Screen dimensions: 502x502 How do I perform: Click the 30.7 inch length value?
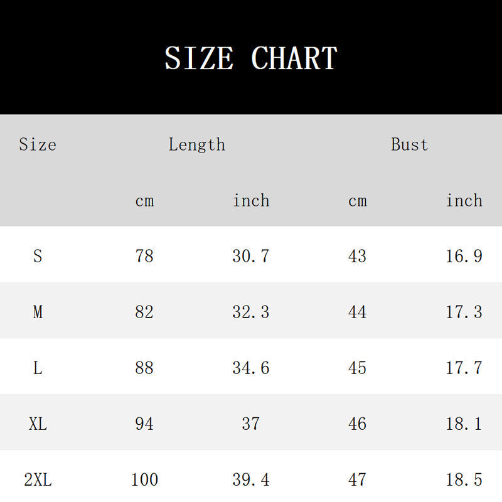[x=250, y=256]
